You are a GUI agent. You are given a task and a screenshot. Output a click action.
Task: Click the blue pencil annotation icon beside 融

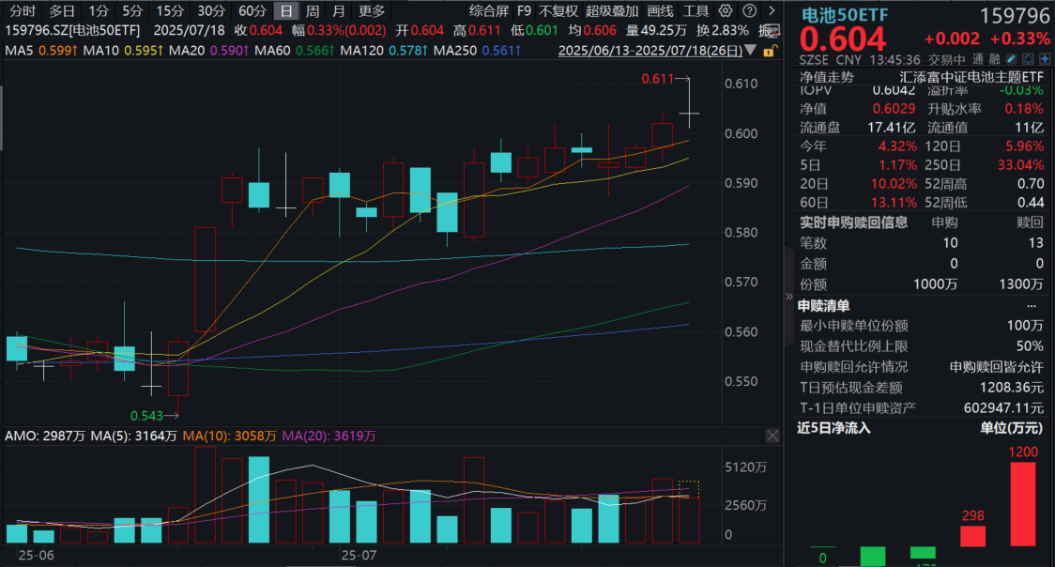click(1011, 59)
